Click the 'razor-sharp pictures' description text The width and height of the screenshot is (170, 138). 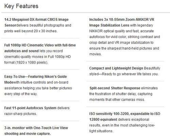pyautogui.click(x=20, y=114)
